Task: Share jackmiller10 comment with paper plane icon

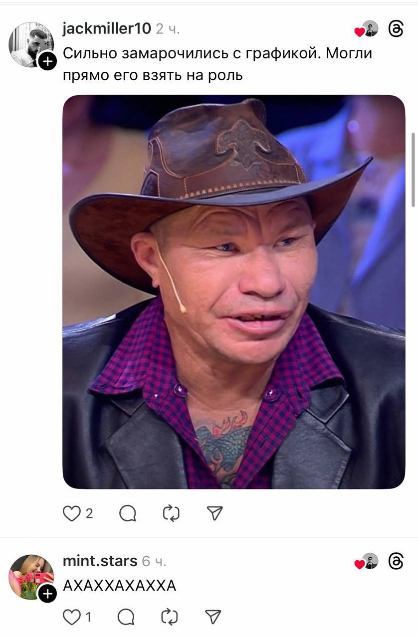Action: (x=214, y=513)
